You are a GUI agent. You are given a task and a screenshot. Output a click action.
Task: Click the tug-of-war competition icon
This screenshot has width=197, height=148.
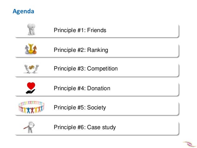(31, 69)
